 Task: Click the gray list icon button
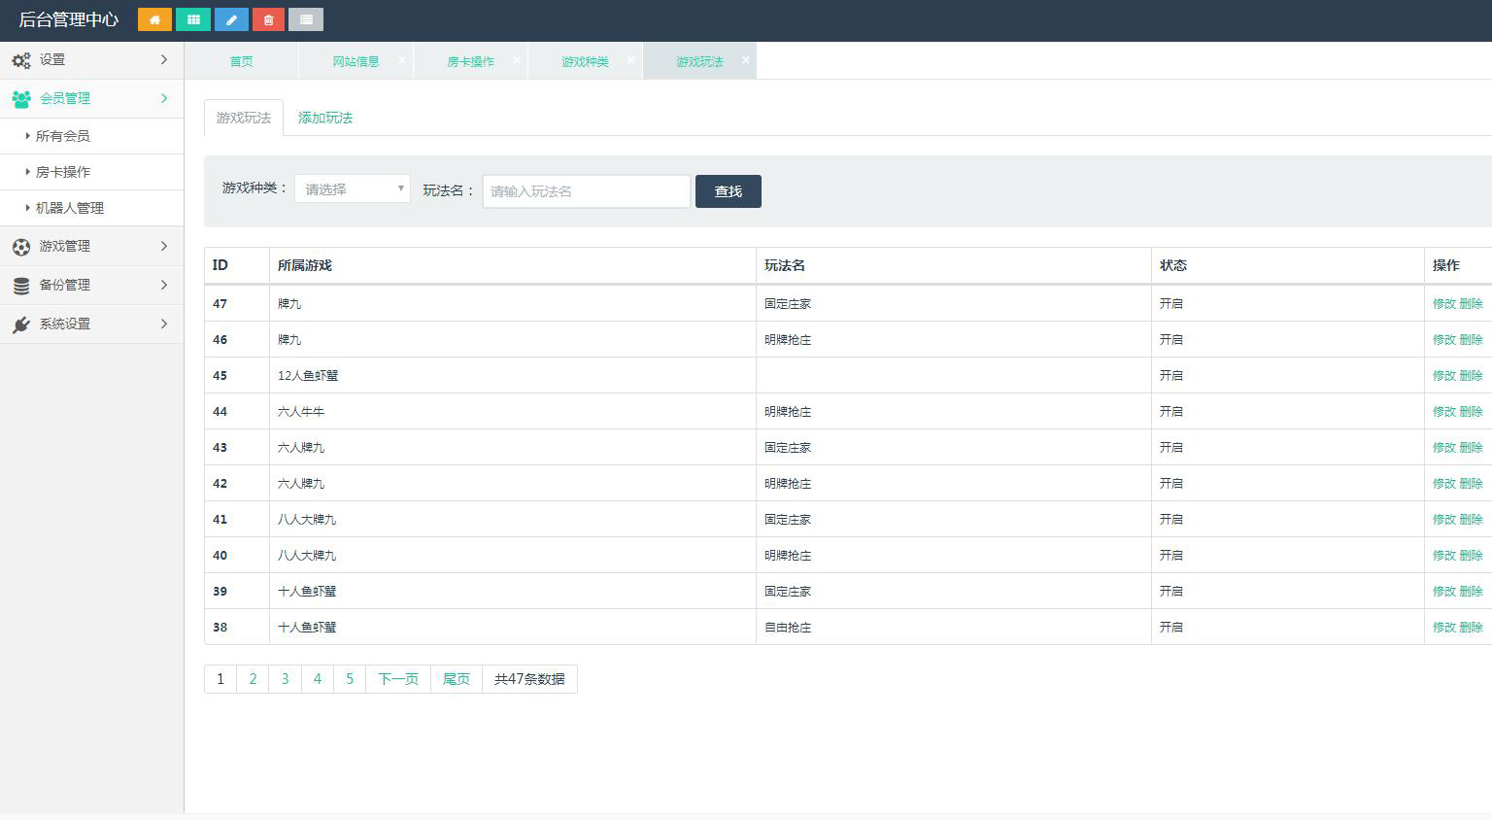(306, 19)
